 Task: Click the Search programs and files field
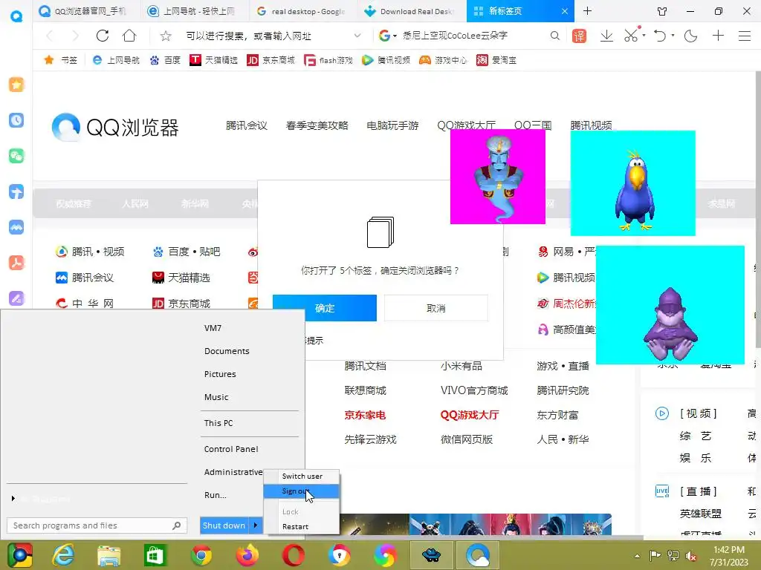[x=97, y=525]
